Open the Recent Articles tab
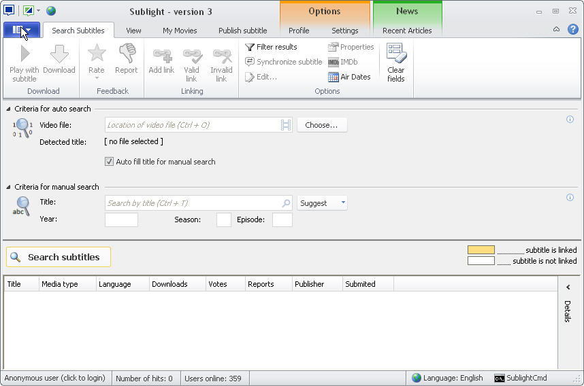 point(407,31)
